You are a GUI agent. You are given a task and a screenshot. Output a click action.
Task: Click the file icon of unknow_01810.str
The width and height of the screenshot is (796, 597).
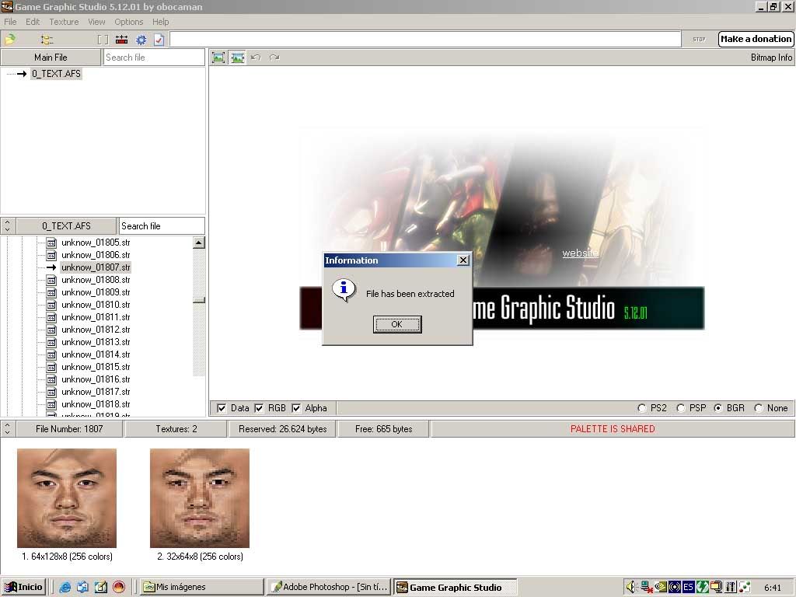[x=51, y=305]
